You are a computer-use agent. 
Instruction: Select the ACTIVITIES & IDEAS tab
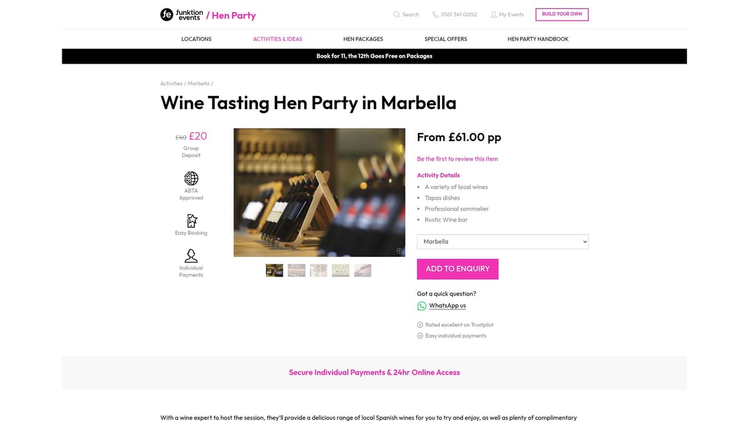(277, 39)
